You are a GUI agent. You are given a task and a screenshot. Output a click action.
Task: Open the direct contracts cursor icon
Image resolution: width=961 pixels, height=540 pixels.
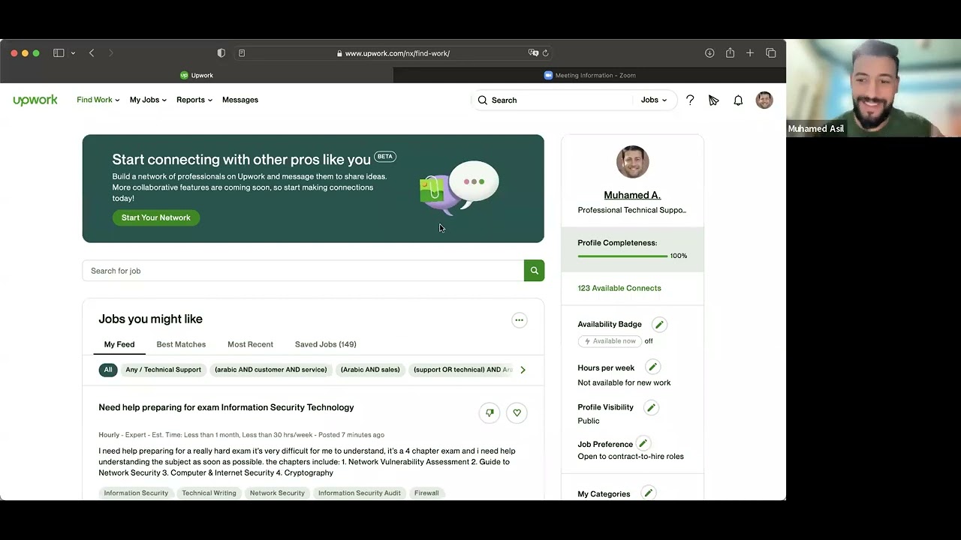pos(714,100)
